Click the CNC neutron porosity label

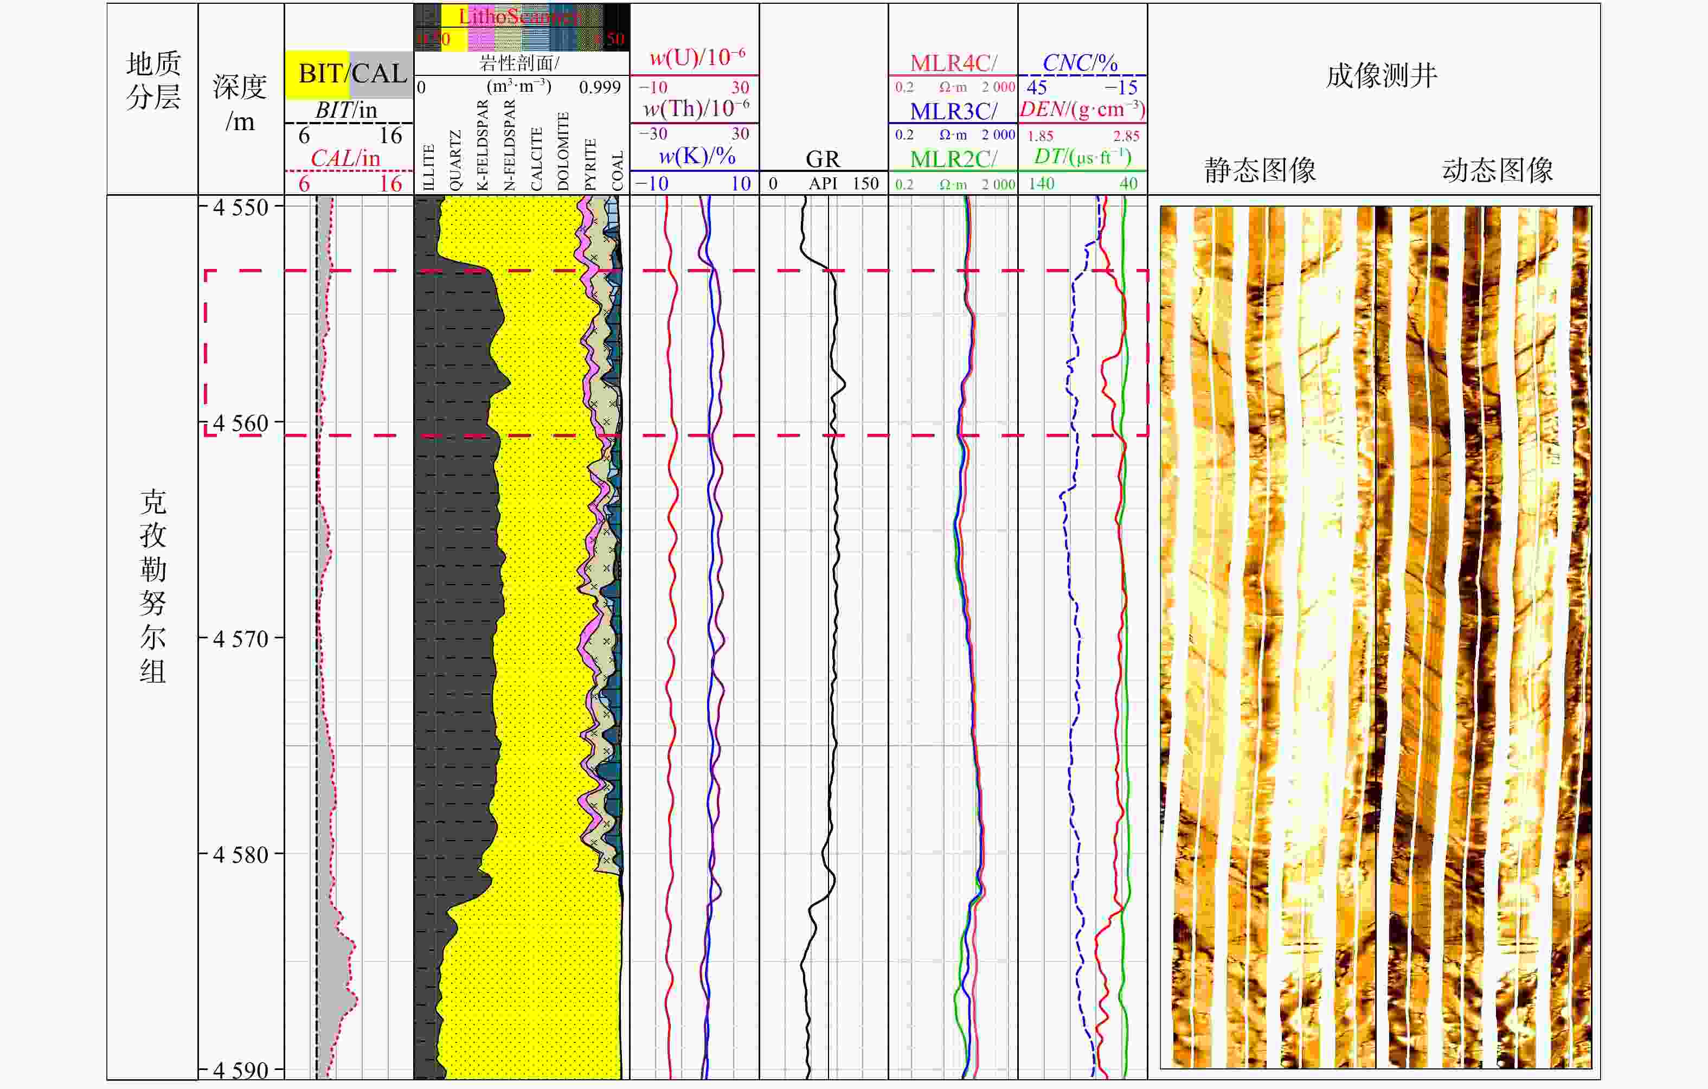(x=1080, y=63)
